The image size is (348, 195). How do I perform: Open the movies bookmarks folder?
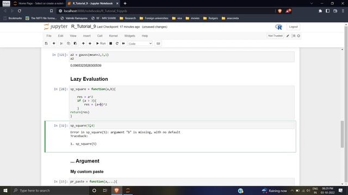coord(192,18)
